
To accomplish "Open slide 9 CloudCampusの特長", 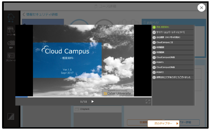I will [173, 67].
